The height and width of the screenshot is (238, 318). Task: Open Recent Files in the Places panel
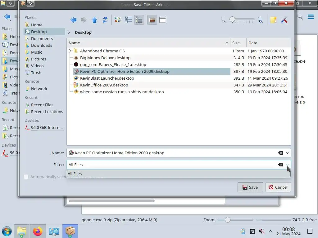point(44,105)
